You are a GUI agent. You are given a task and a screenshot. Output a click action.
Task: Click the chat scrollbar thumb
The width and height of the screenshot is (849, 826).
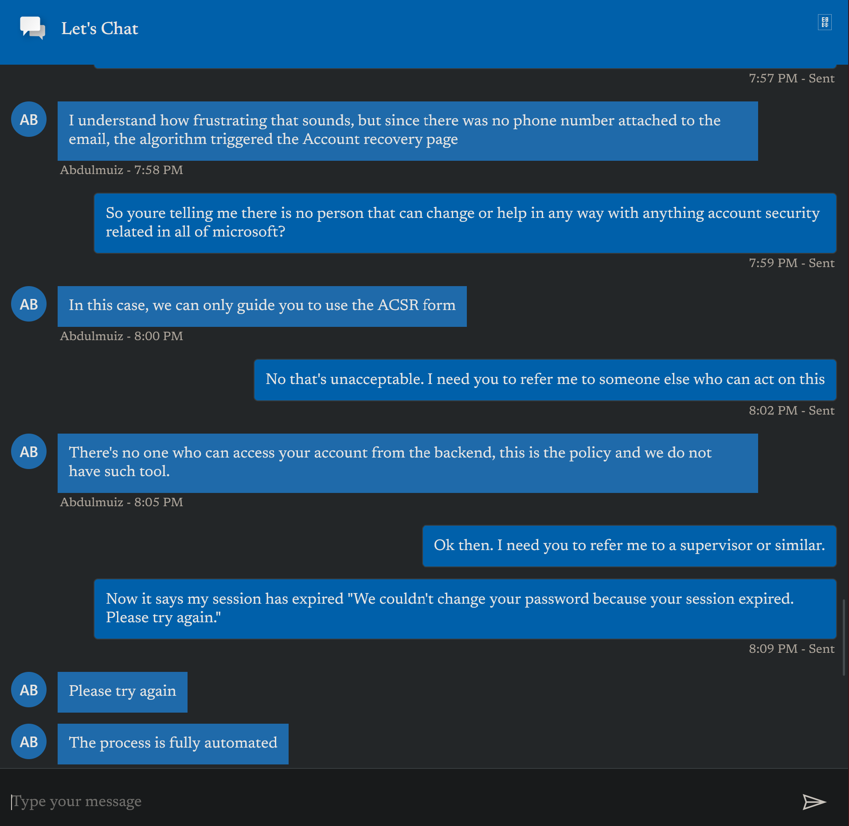pos(844,638)
